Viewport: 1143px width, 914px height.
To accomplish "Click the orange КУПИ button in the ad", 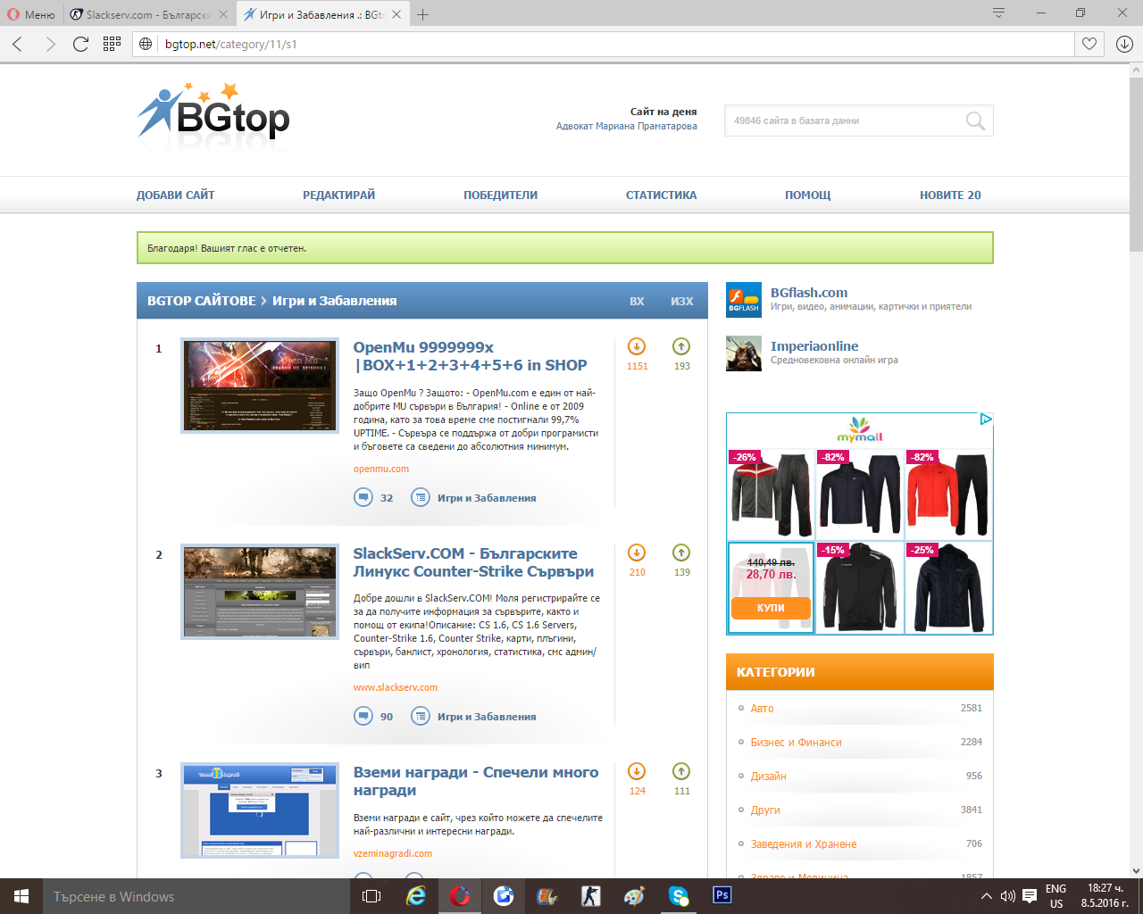I will click(x=771, y=608).
